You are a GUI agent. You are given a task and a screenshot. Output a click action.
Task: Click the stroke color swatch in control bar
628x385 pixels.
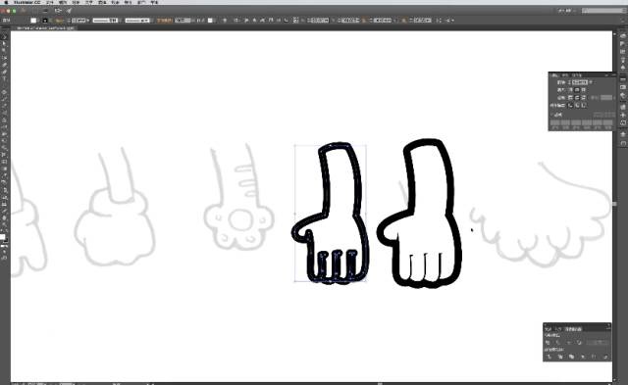point(45,20)
